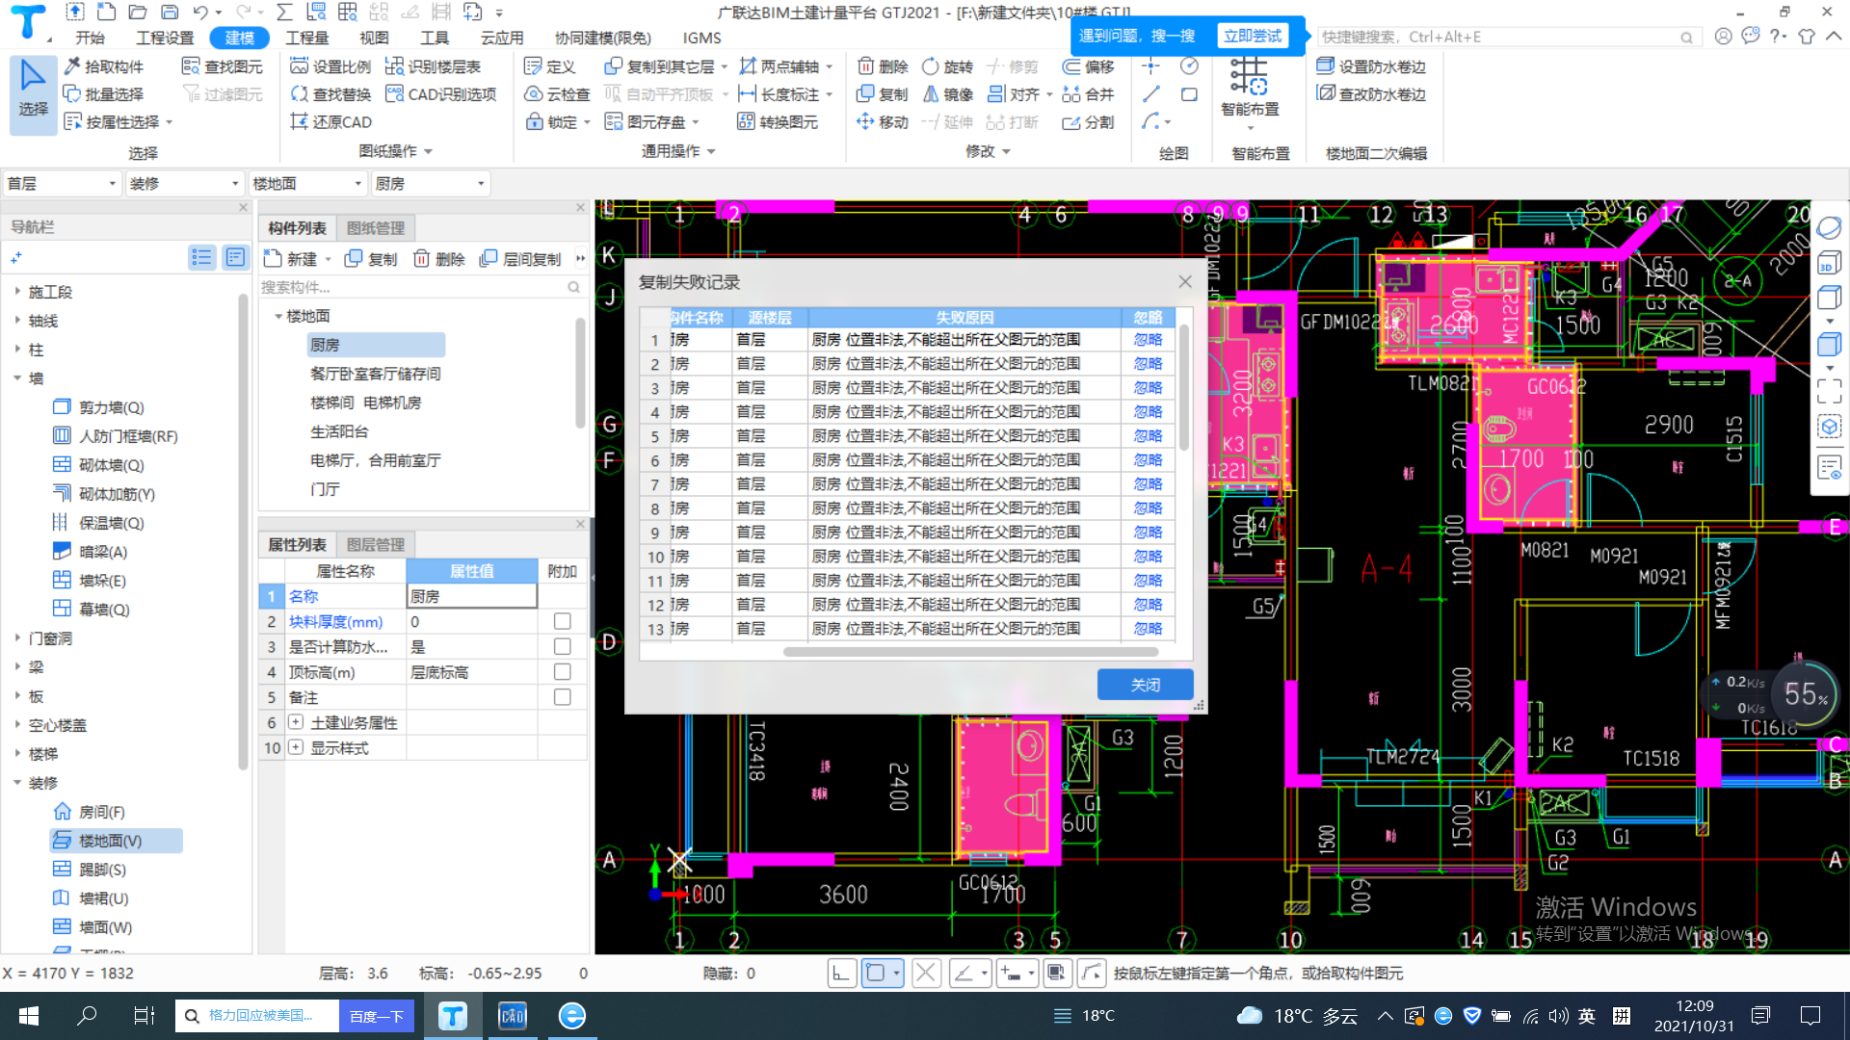Click 设置防水卷边 waterproof edge setting
1850x1040 pixels.
[x=1371, y=66]
